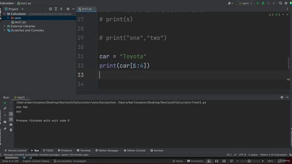
Task: Open PowerPoint Notes pane
Action: 177,161
